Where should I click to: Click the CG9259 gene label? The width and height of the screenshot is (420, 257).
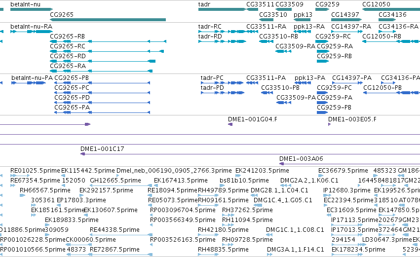click(x=327, y=4)
